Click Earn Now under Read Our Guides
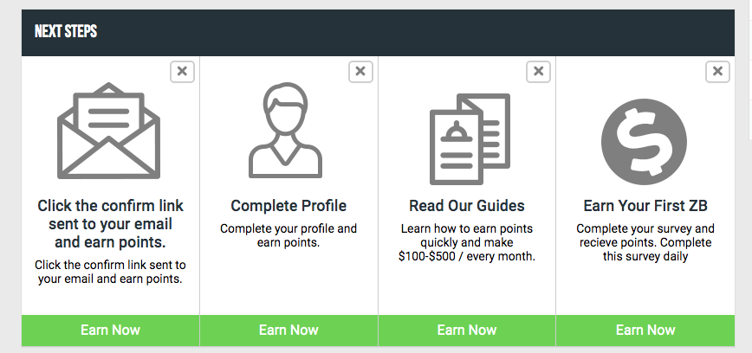This screenshot has height=353, width=752. (467, 331)
